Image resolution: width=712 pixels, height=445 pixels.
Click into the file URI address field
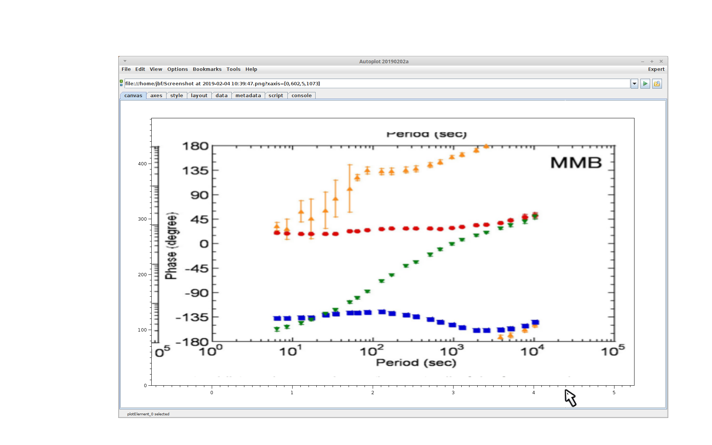pos(377,84)
